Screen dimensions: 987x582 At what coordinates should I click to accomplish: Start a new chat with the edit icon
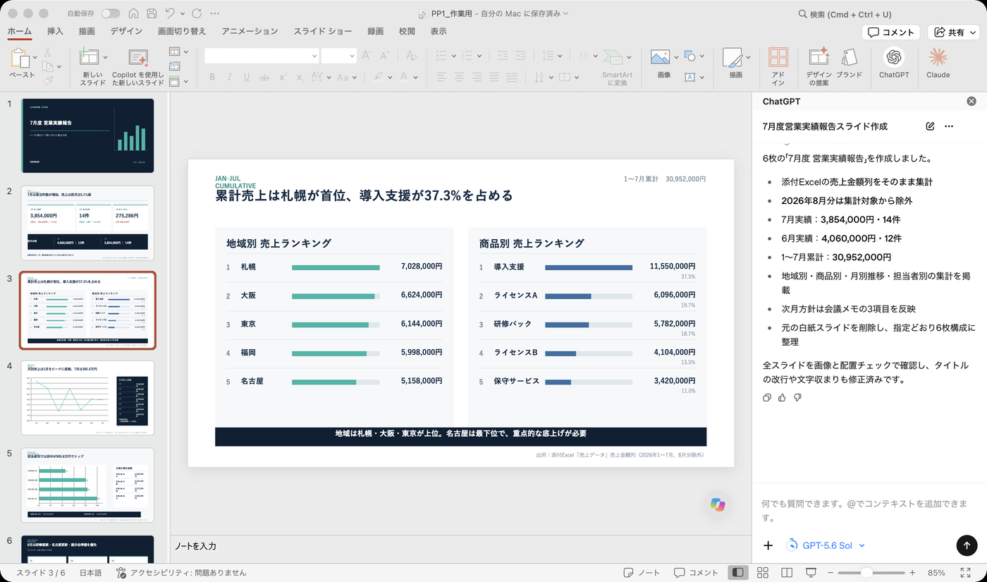click(x=930, y=126)
